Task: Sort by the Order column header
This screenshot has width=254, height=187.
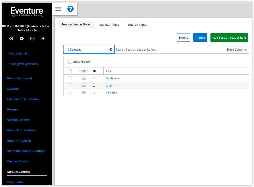Action: coord(83,71)
